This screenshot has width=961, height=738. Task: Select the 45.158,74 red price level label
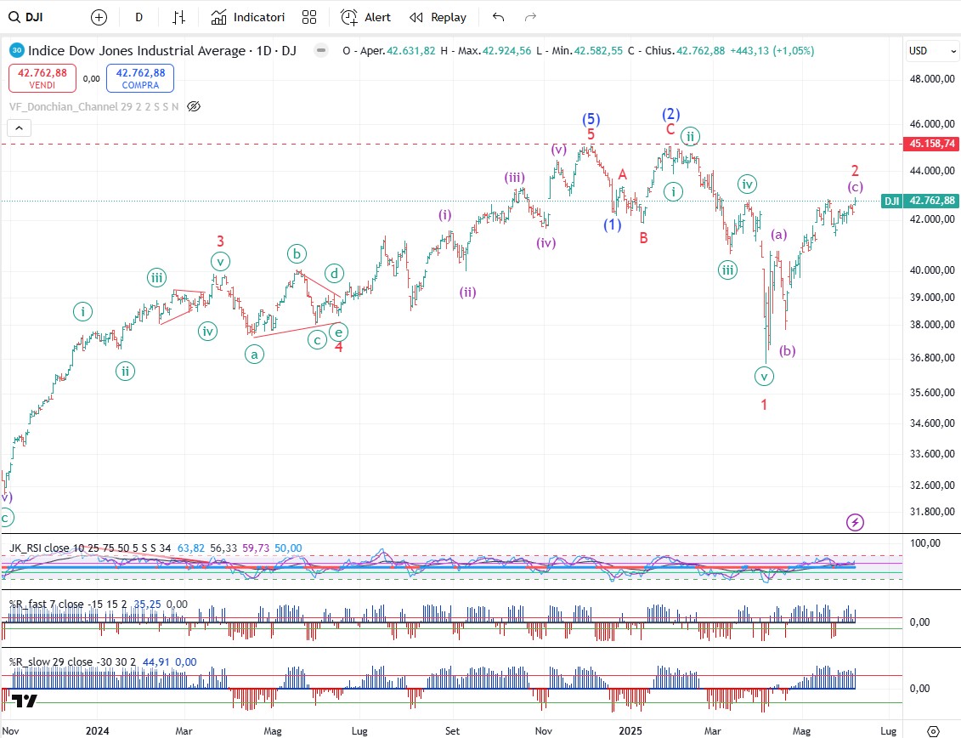931,144
